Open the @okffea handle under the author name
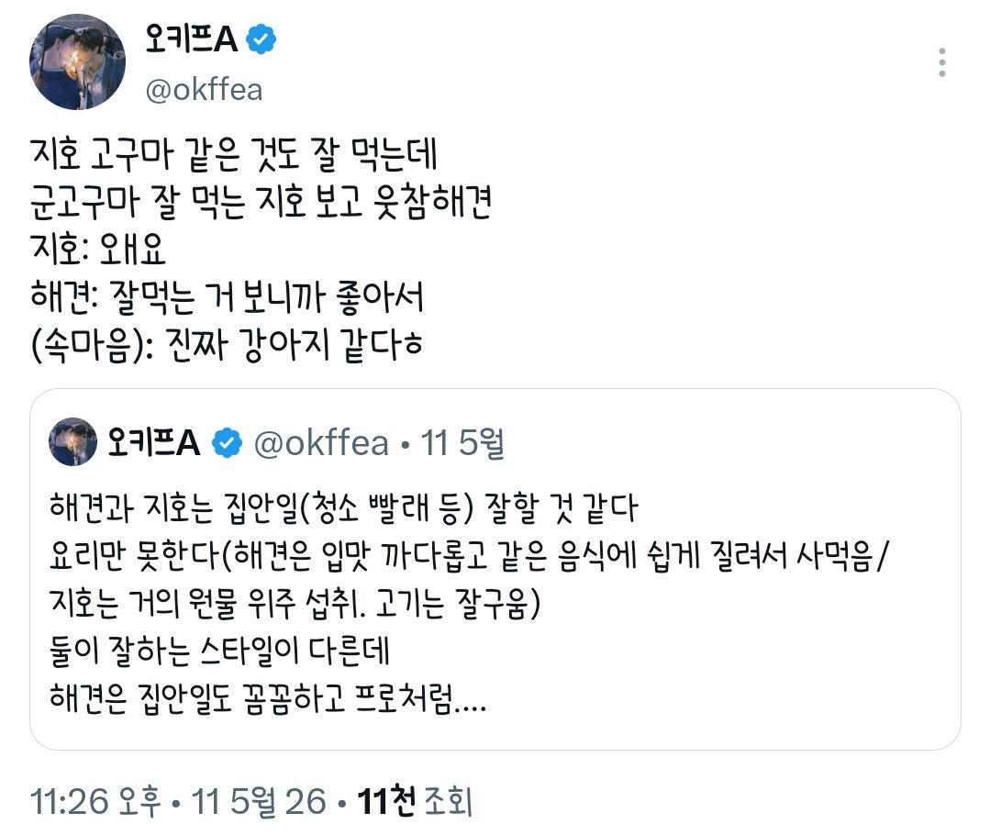The width and height of the screenshot is (990, 835). coord(204,90)
